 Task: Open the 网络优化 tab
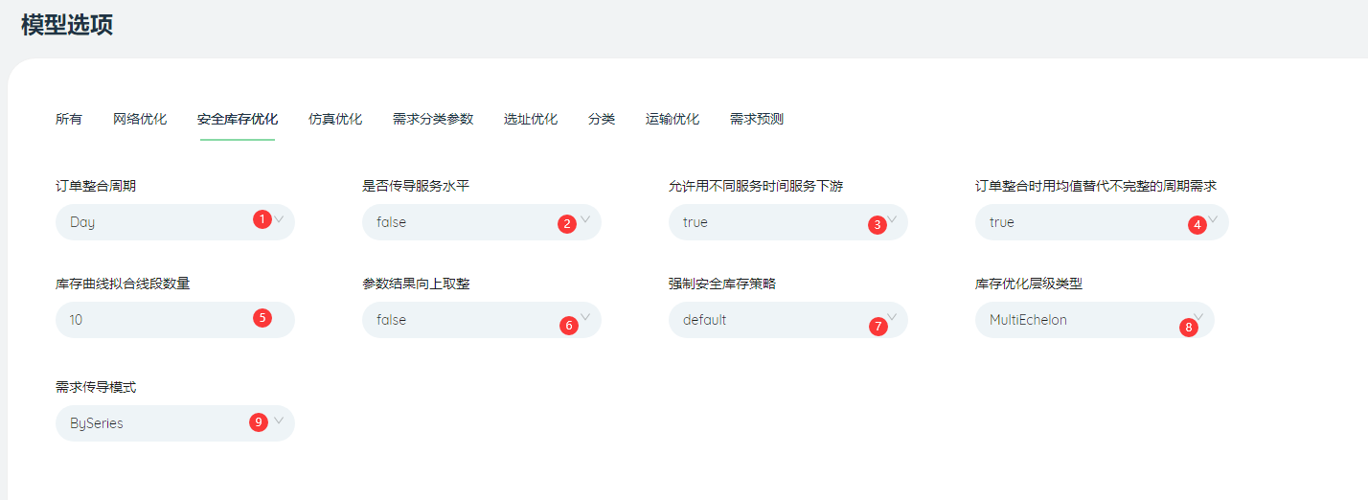(140, 120)
